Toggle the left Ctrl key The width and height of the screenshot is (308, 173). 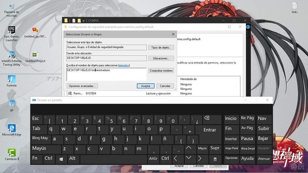tap(49, 159)
